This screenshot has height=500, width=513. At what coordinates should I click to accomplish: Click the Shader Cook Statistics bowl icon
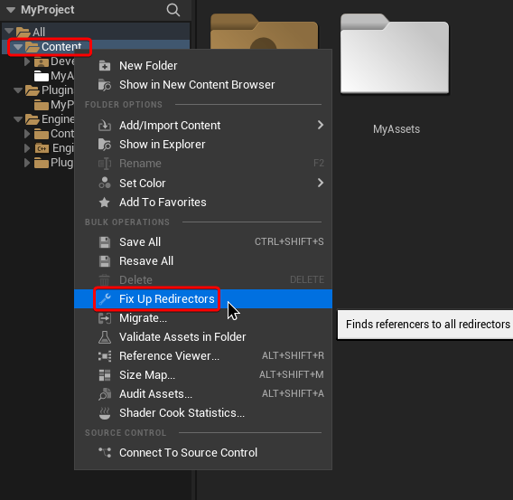coord(105,413)
